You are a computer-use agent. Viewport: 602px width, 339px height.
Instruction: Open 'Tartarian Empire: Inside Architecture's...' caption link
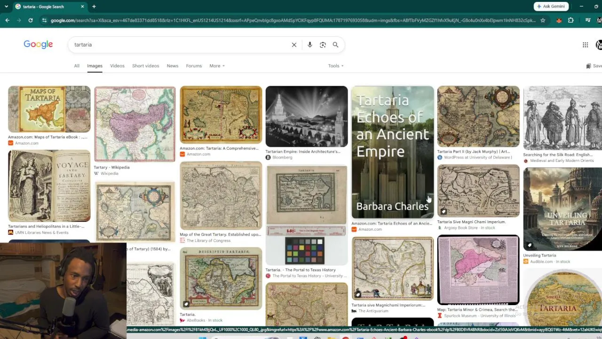[303, 152]
